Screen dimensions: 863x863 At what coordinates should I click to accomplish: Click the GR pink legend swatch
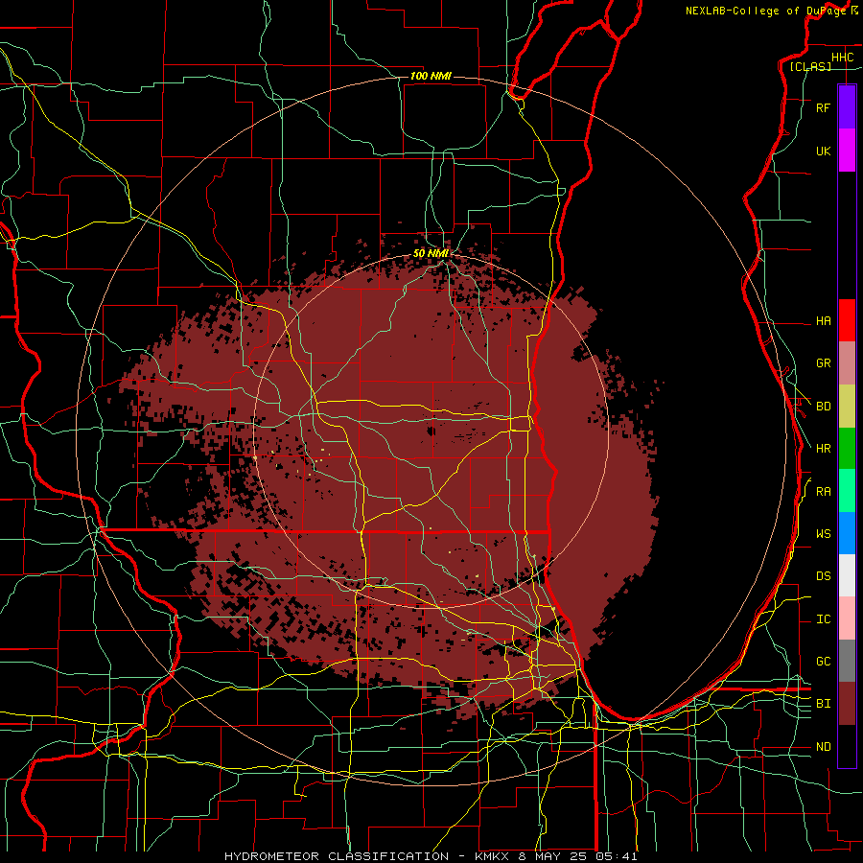tap(847, 363)
